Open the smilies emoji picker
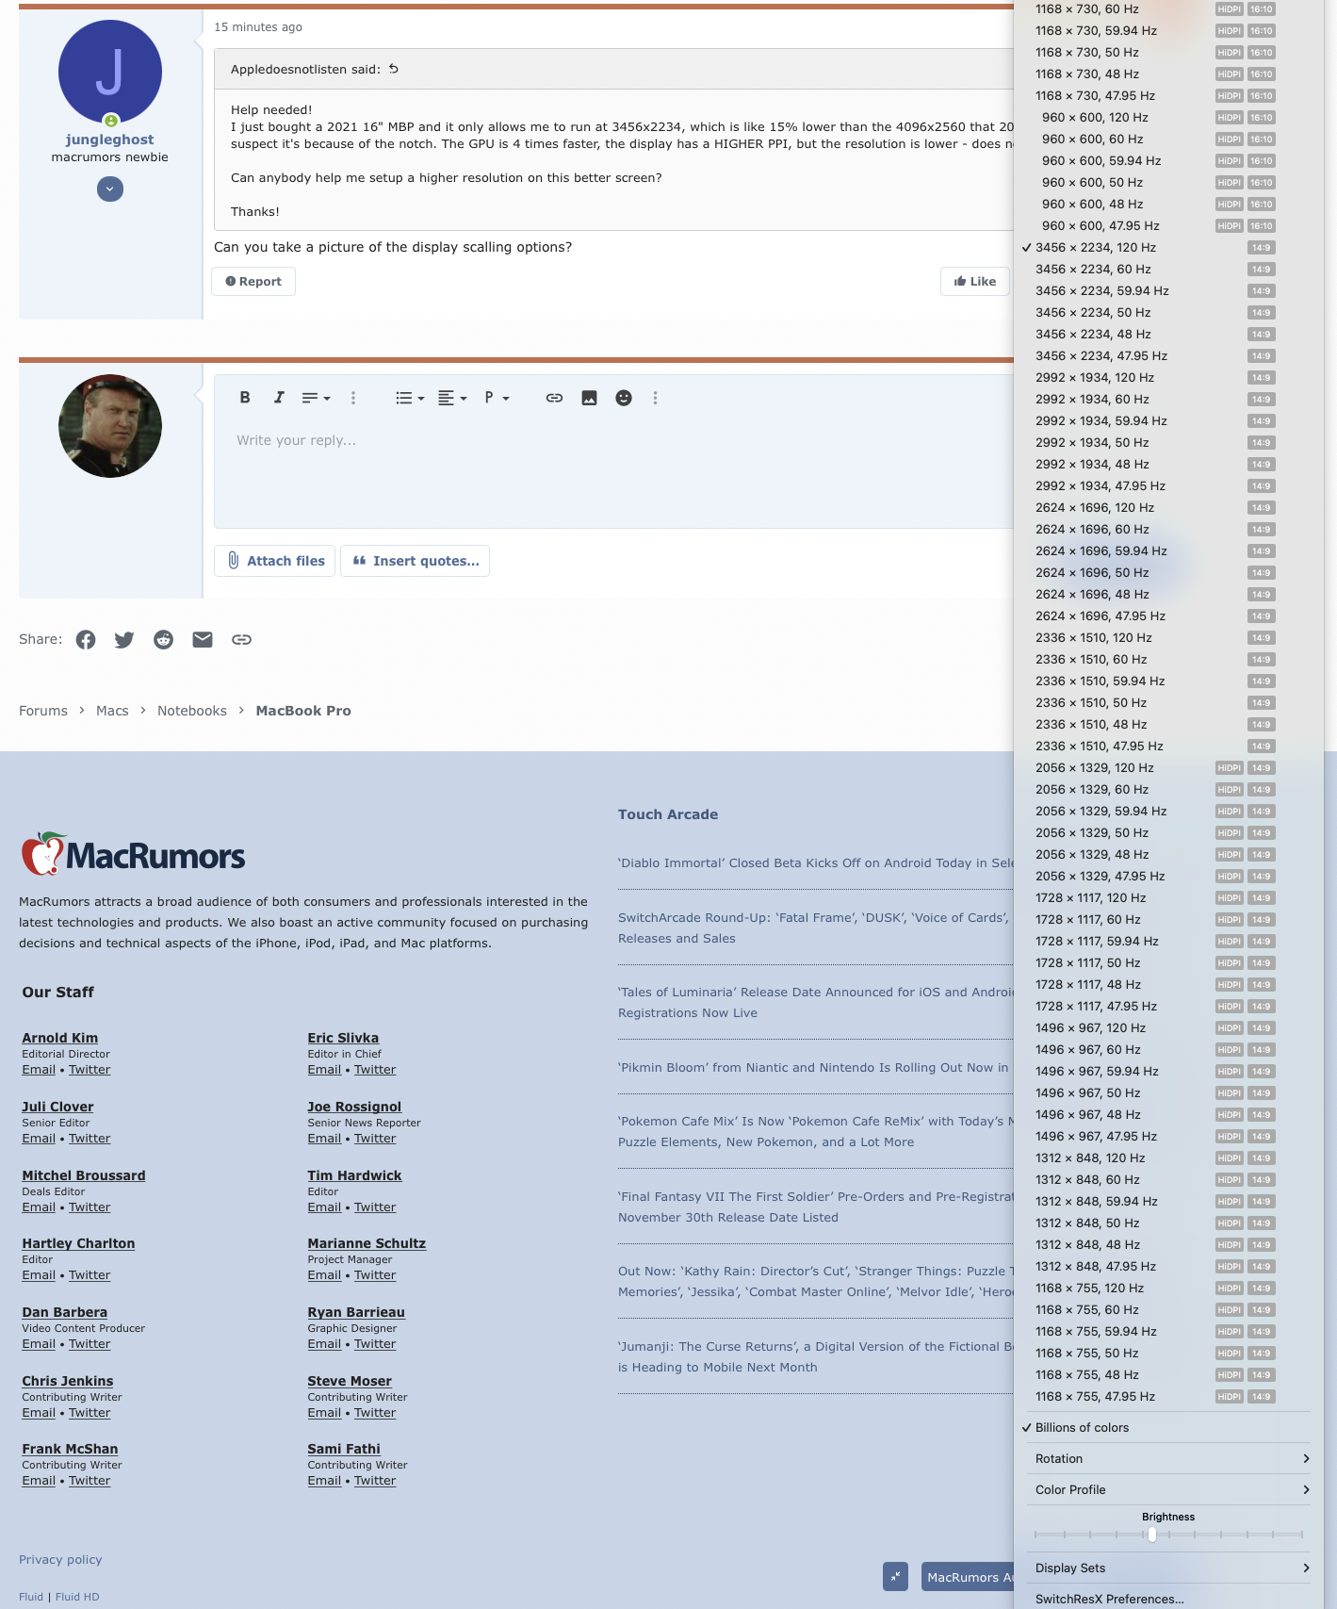This screenshot has height=1609, width=1337. tap(624, 398)
